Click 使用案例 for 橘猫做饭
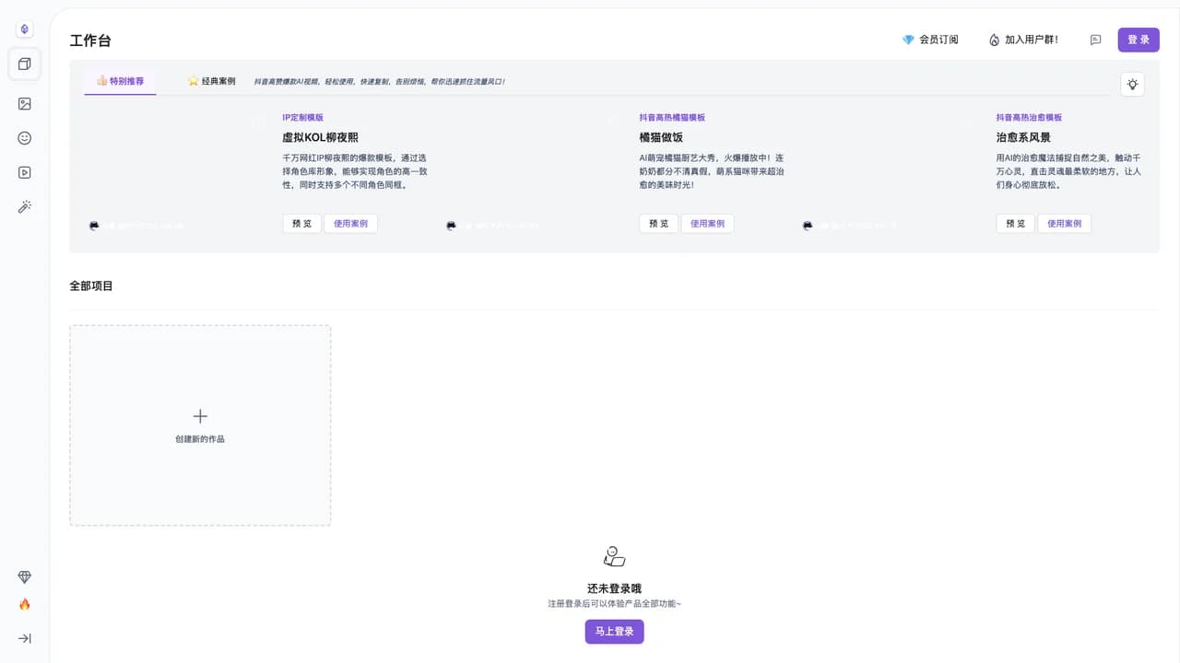The image size is (1180, 663). click(707, 224)
